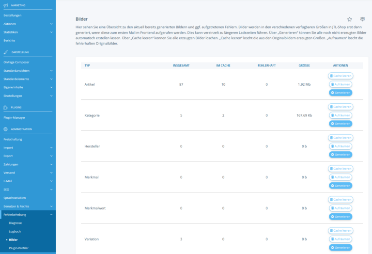The width and height of the screenshot is (372, 254).
Task: Click the Sprachvariablen link
Action: click(x=15, y=198)
